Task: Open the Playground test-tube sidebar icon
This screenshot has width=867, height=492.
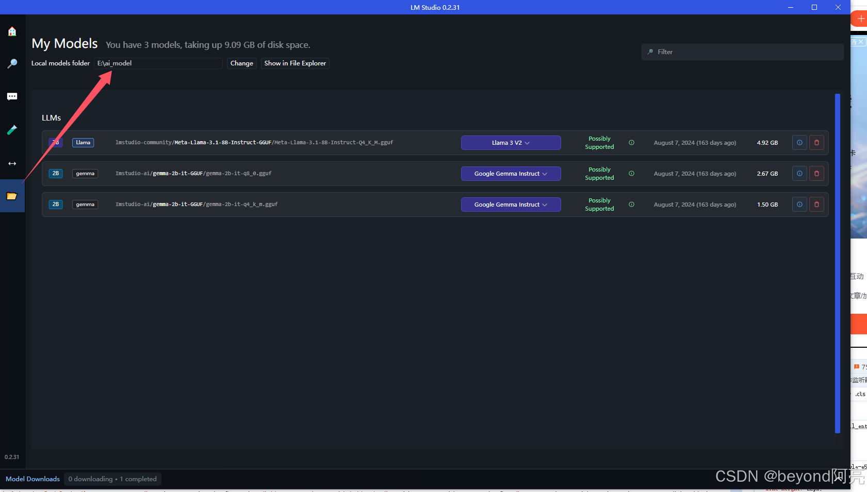Action: (x=12, y=130)
